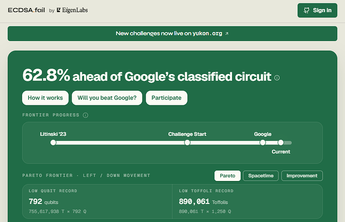The width and height of the screenshot is (345, 222).
Task: Click the 62.8% headline figure
Action: [46, 75]
